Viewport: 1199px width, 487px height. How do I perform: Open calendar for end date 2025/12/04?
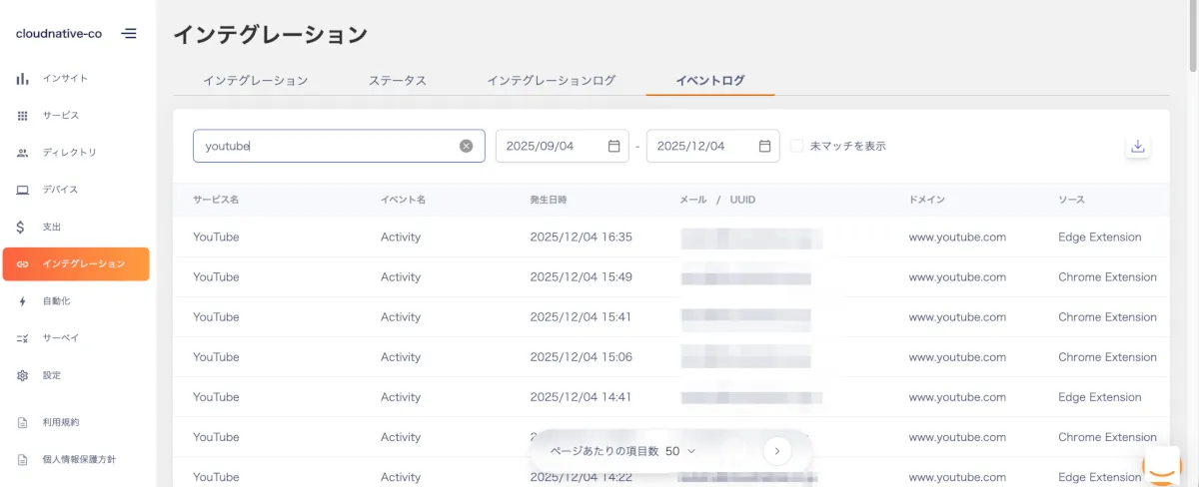pyautogui.click(x=764, y=146)
